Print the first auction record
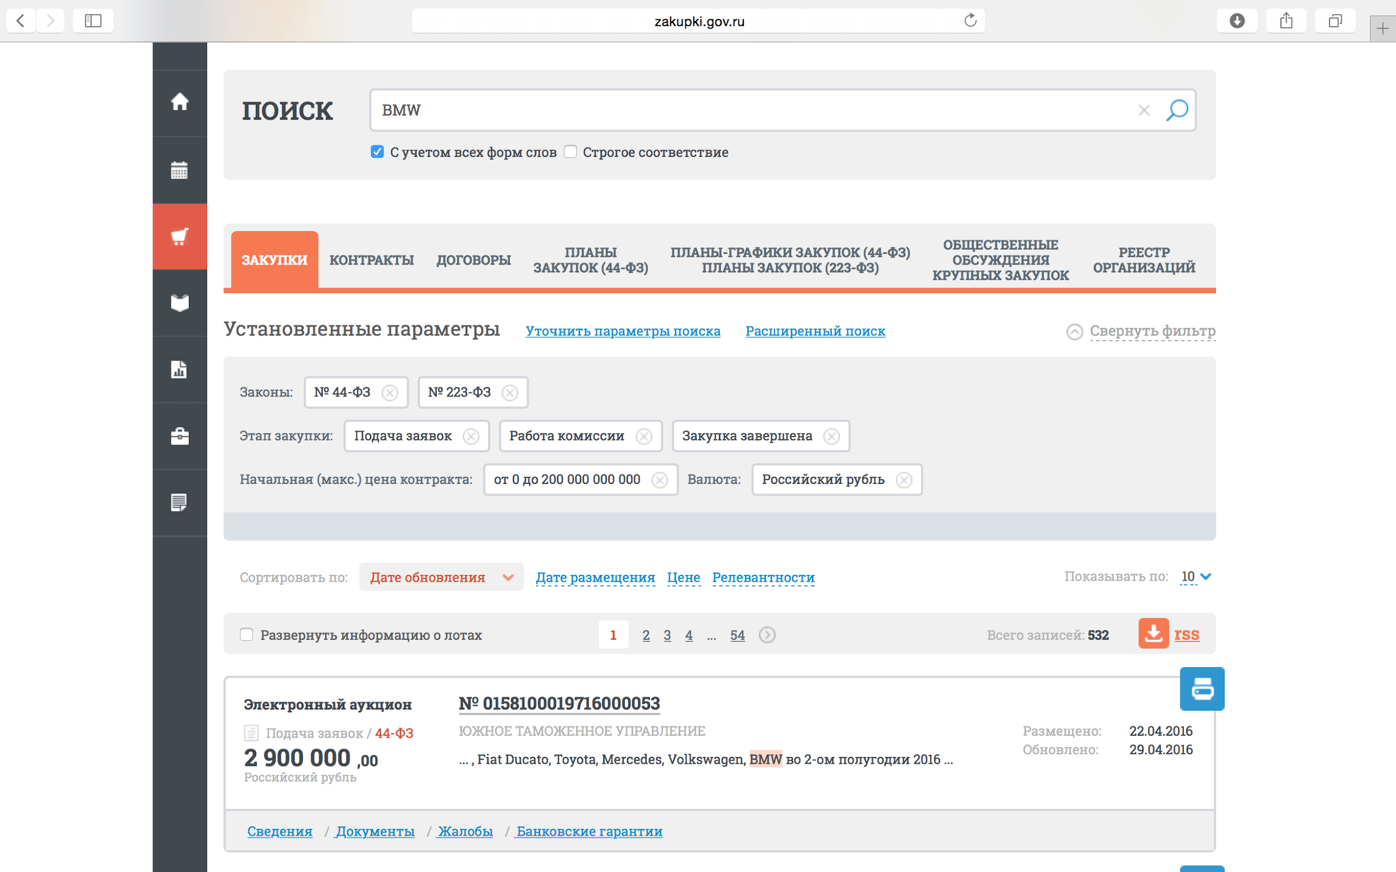This screenshot has width=1396, height=872. click(x=1202, y=688)
